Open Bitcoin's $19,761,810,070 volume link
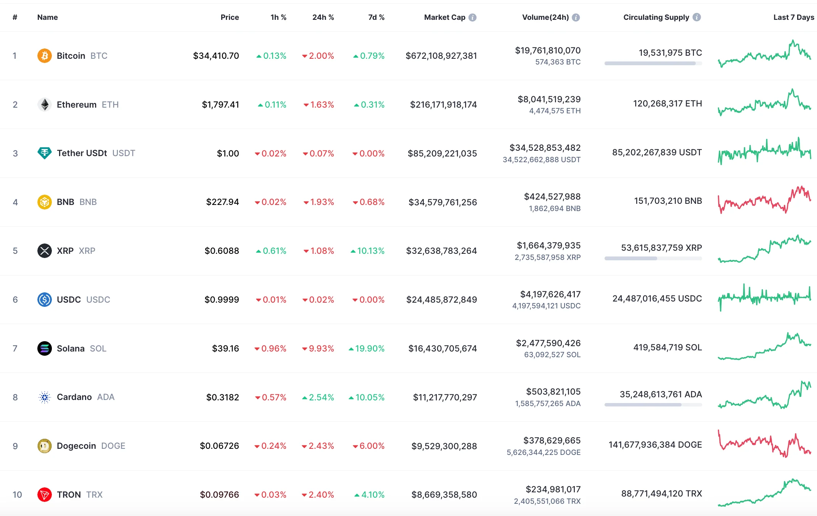 pyautogui.click(x=548, y=50)
